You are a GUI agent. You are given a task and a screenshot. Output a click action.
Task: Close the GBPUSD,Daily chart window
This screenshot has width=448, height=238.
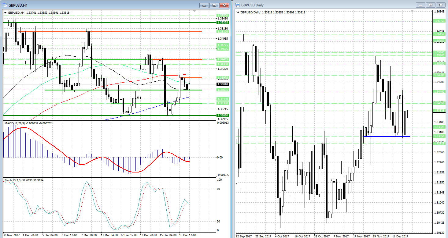441,5
